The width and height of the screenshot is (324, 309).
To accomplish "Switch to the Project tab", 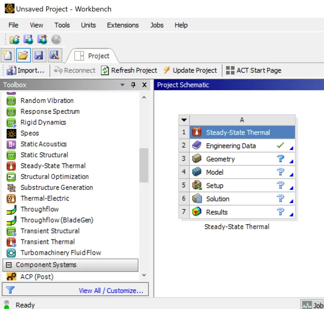I will coord(93,56).
